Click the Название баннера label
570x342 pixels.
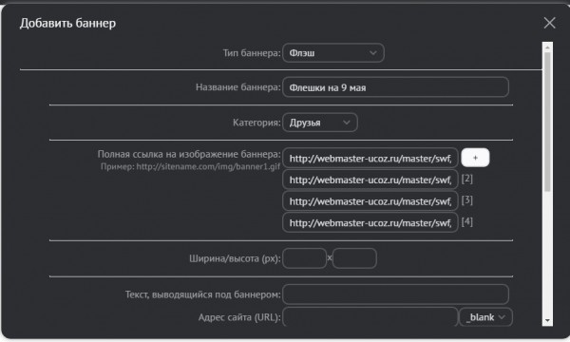pos(238,87)
